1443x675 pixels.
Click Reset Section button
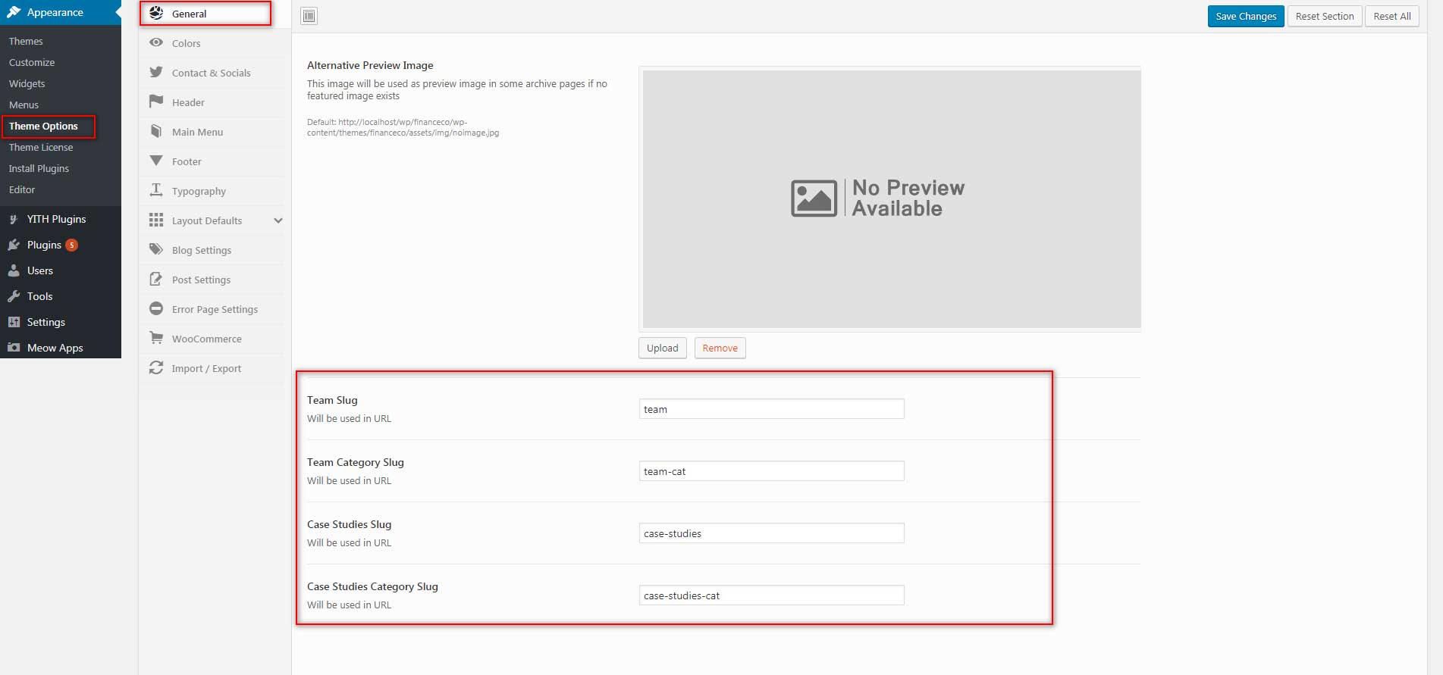(1325, 16)
